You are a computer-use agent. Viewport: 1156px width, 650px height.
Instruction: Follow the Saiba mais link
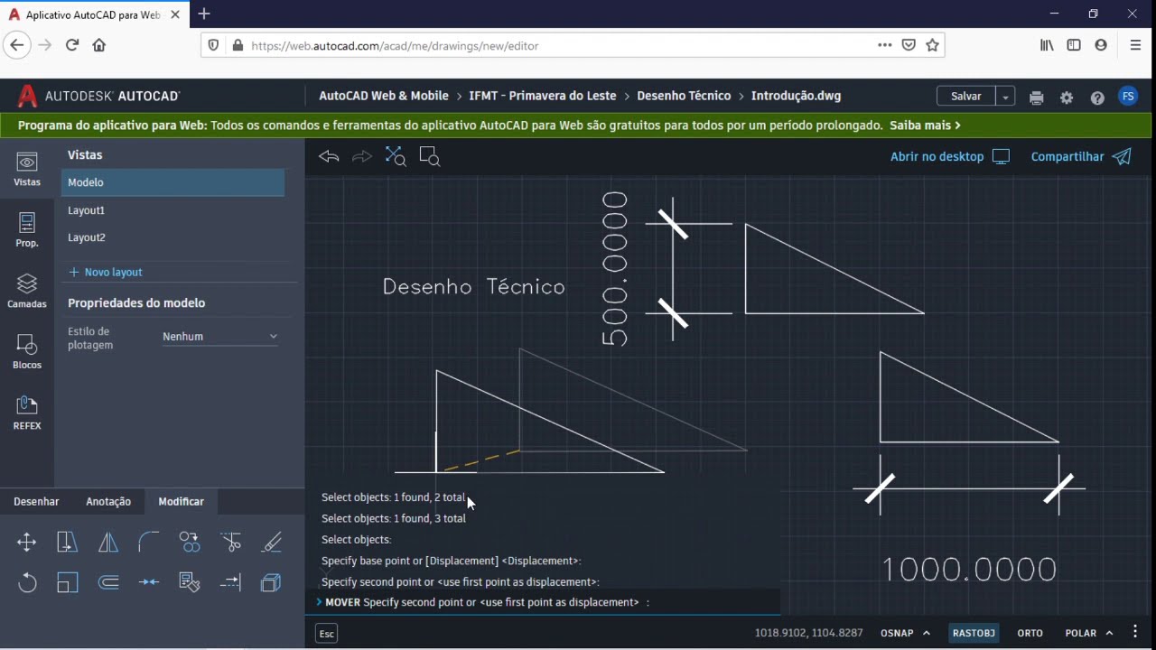point(925,125)
